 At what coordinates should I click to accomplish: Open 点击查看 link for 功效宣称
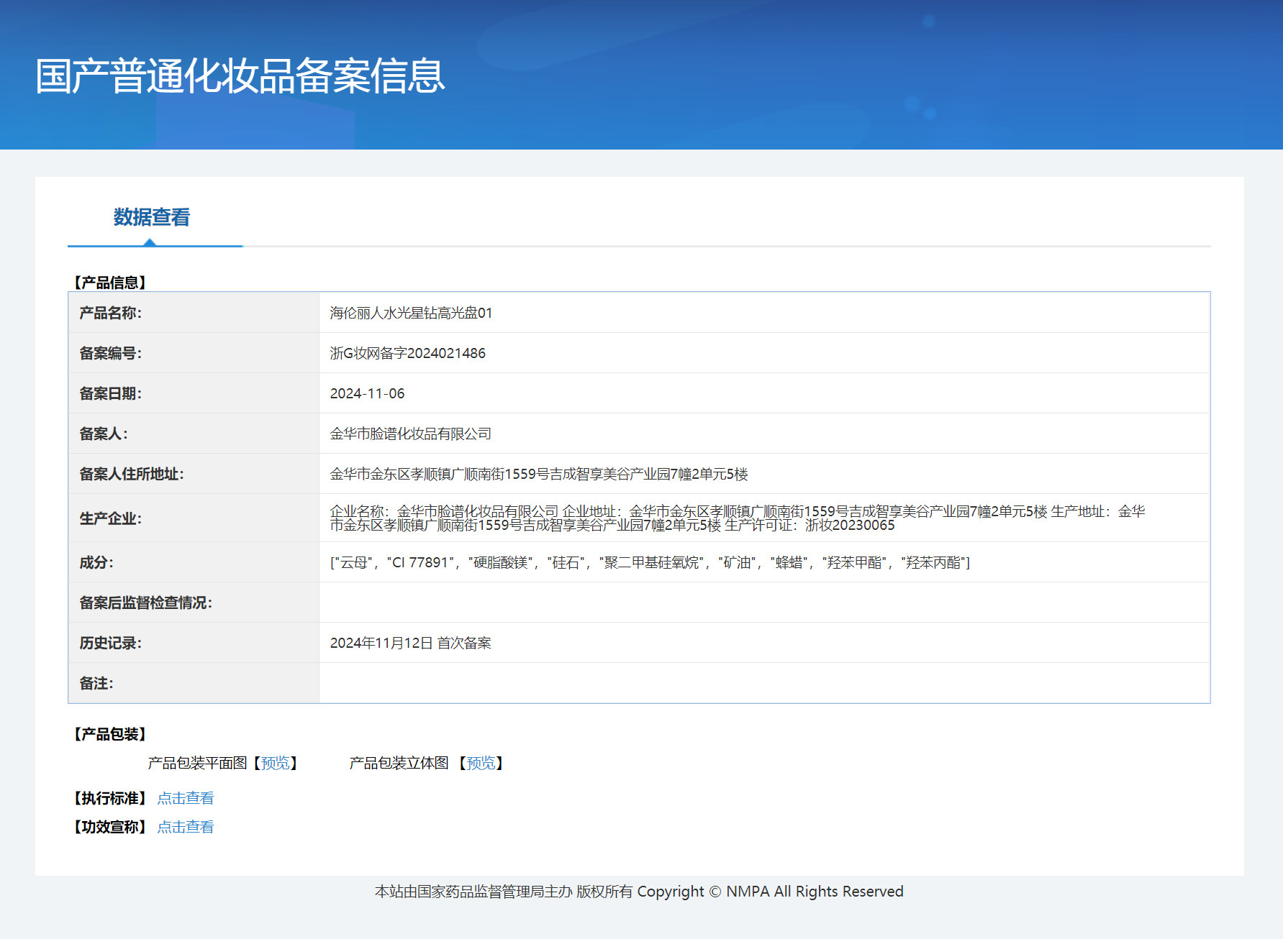[186, 827]
